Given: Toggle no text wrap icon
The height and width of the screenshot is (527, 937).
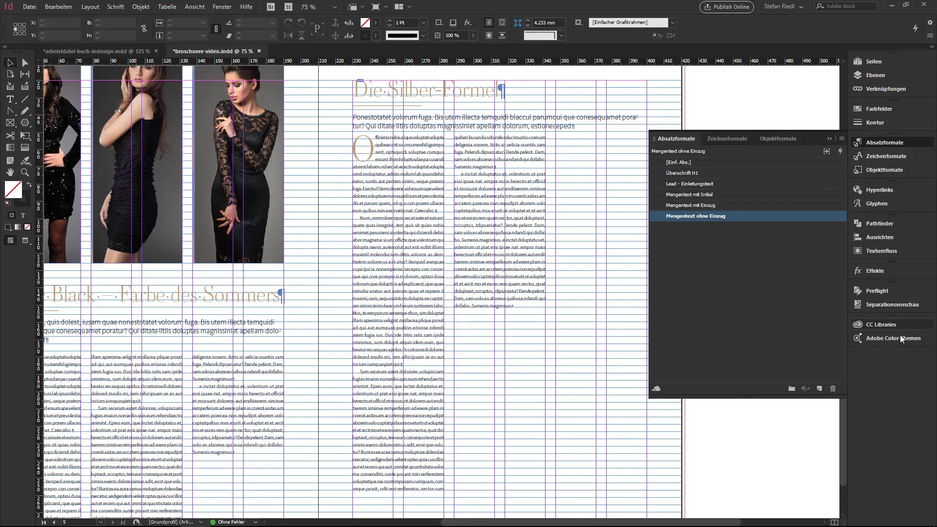Looking at the screenshot, I should click(489, 22).
